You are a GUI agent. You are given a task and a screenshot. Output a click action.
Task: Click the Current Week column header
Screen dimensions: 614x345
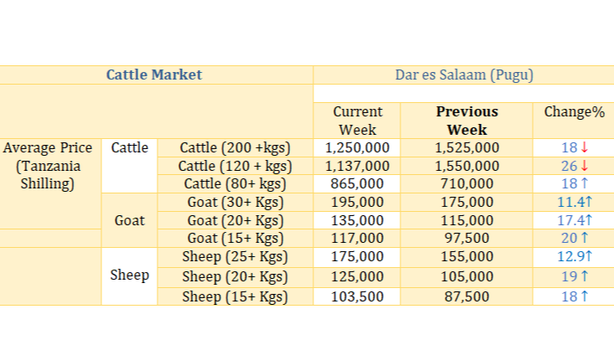point(358,121)
